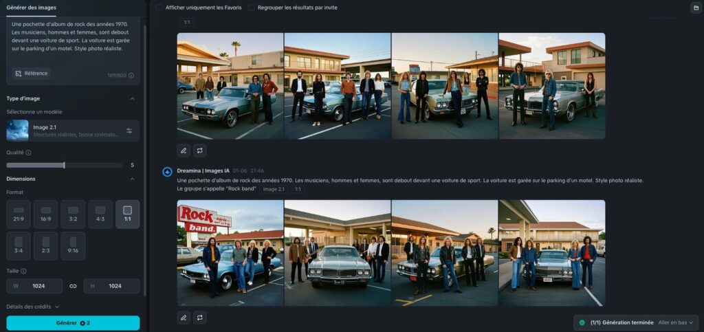Click the Générer button

point(73,322)
